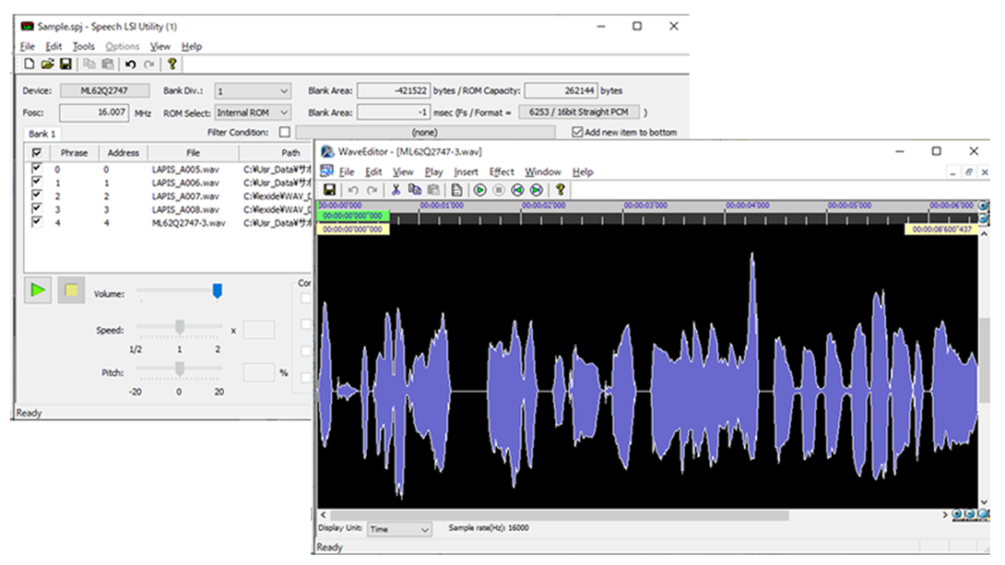The image size is (1005, 565).
Task: Open the Effect menu in WaveEditor
Action: [x=502, y=172]
